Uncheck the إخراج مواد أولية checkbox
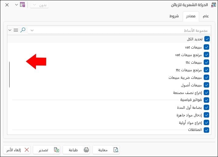The width and height of the screenshot is (218, 157). coord(206,122)
